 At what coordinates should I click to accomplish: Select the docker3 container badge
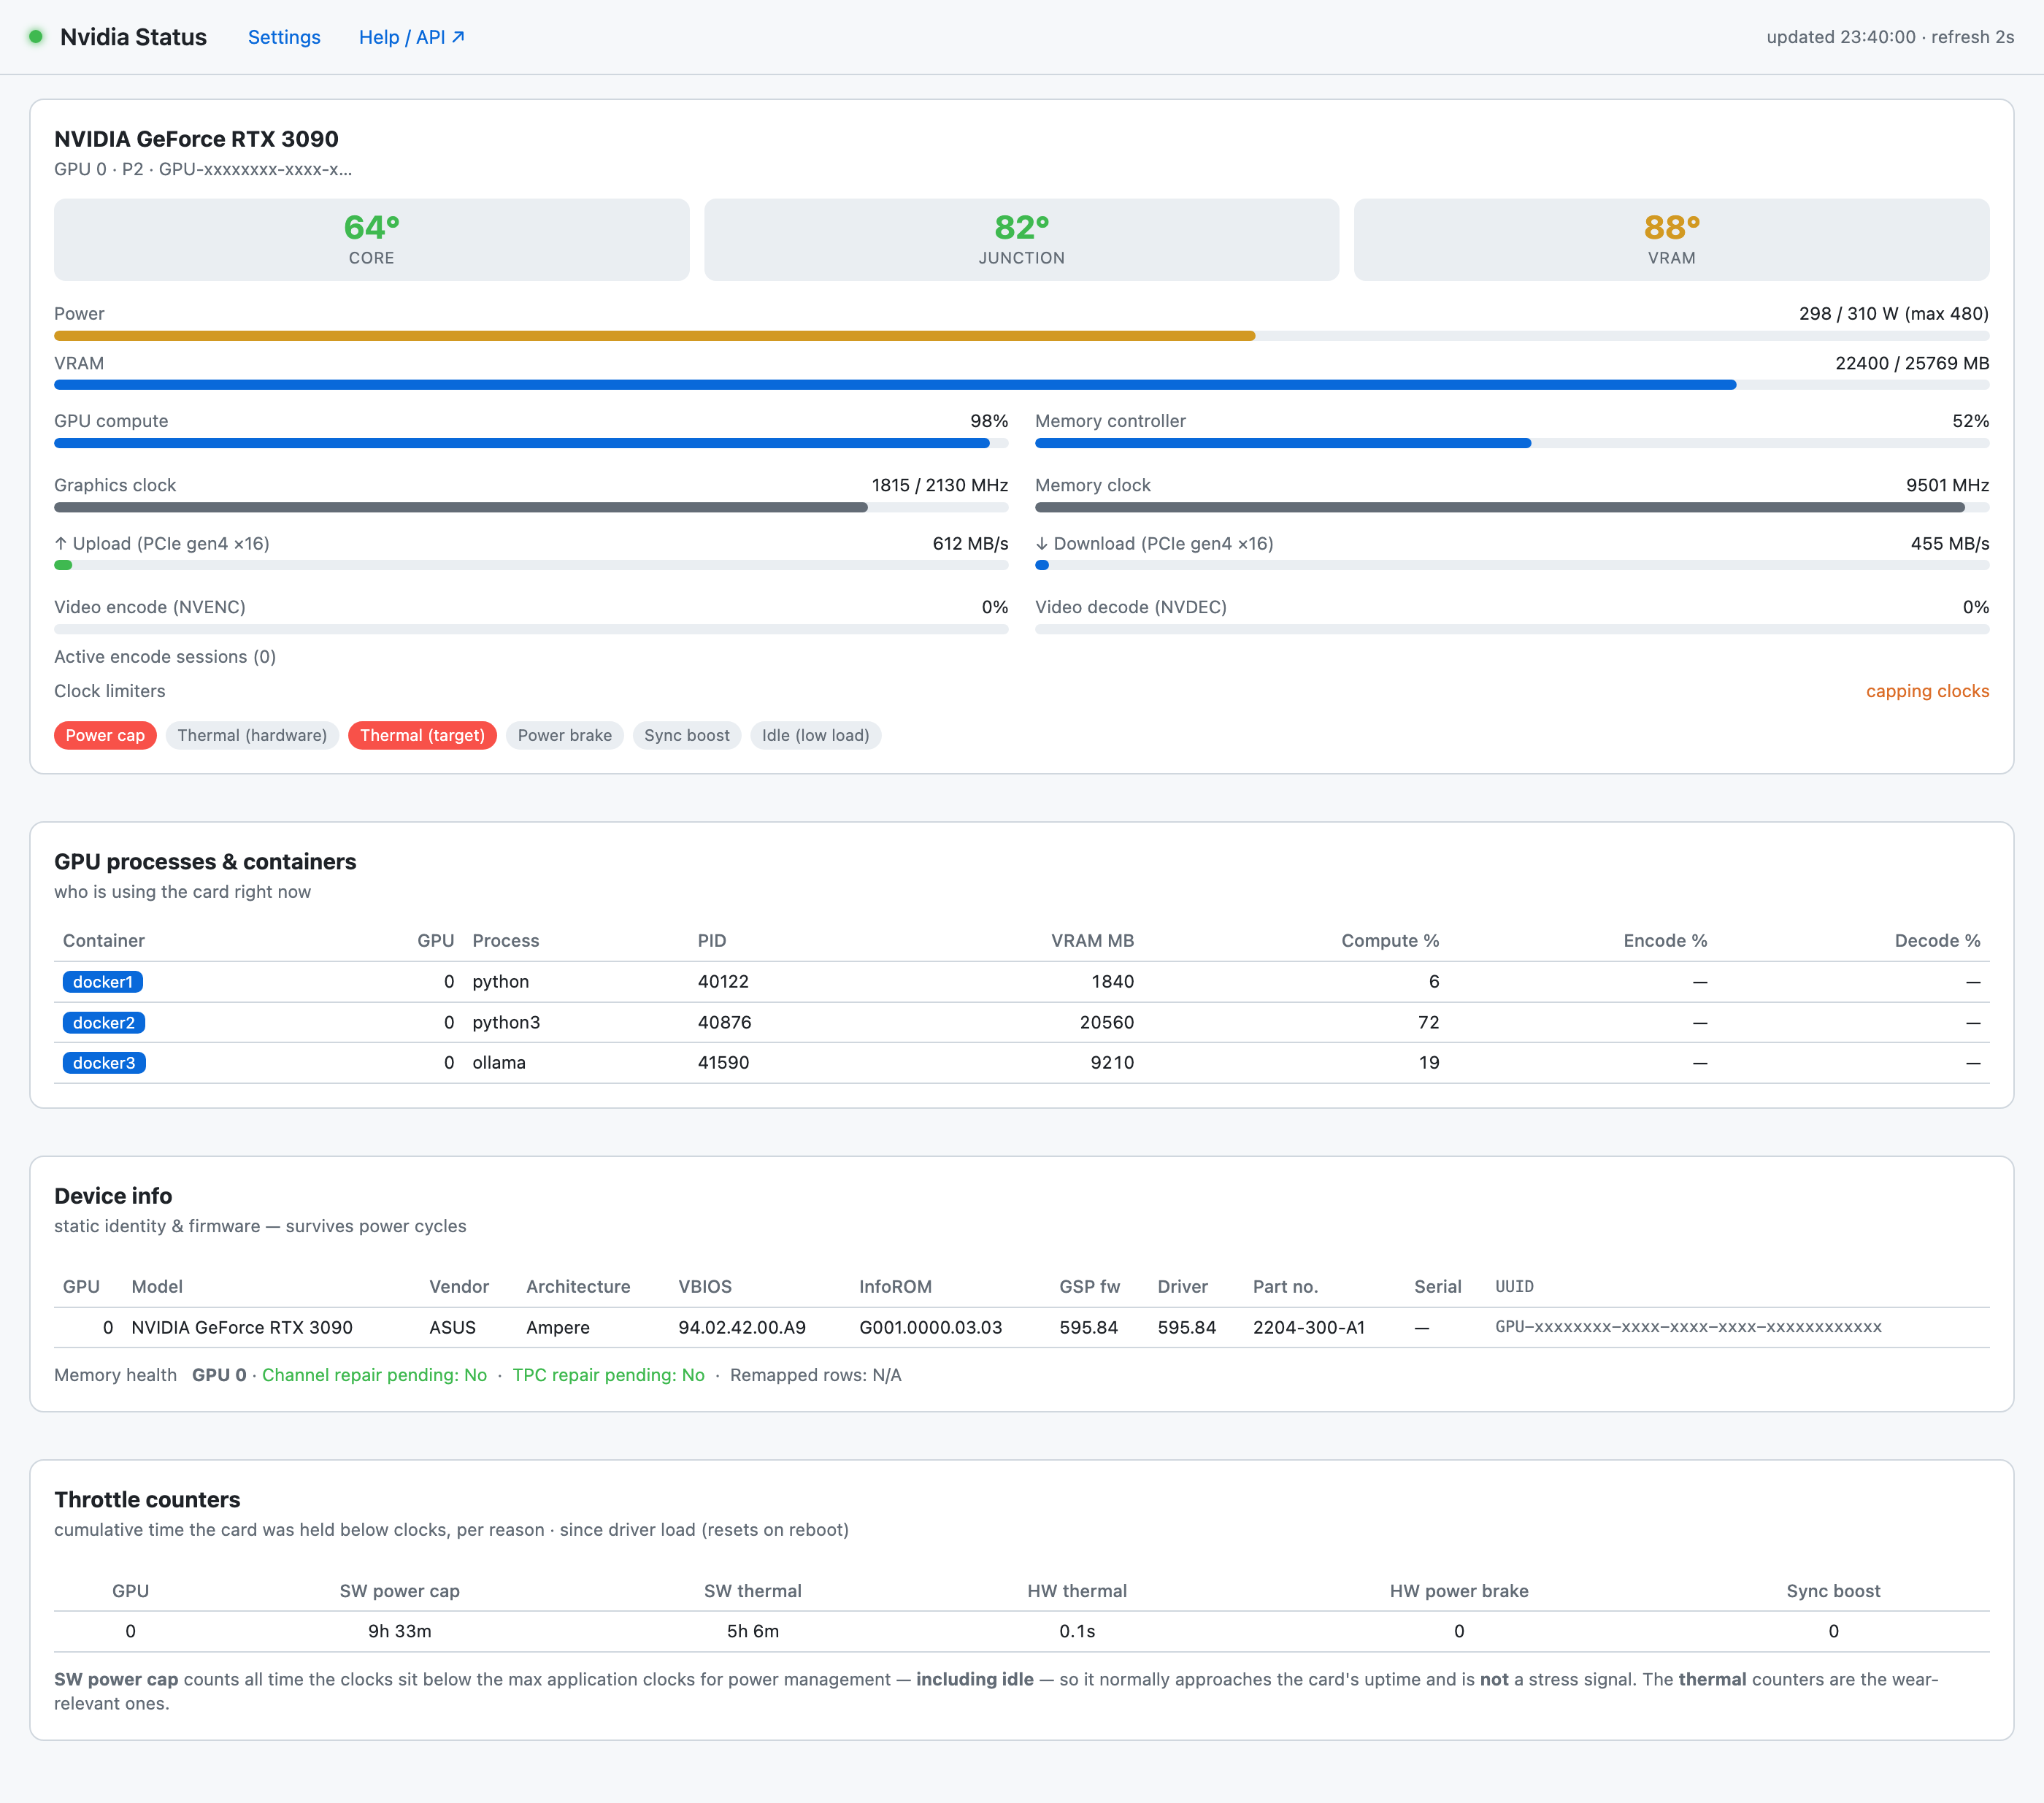(x=104, y=1063)
